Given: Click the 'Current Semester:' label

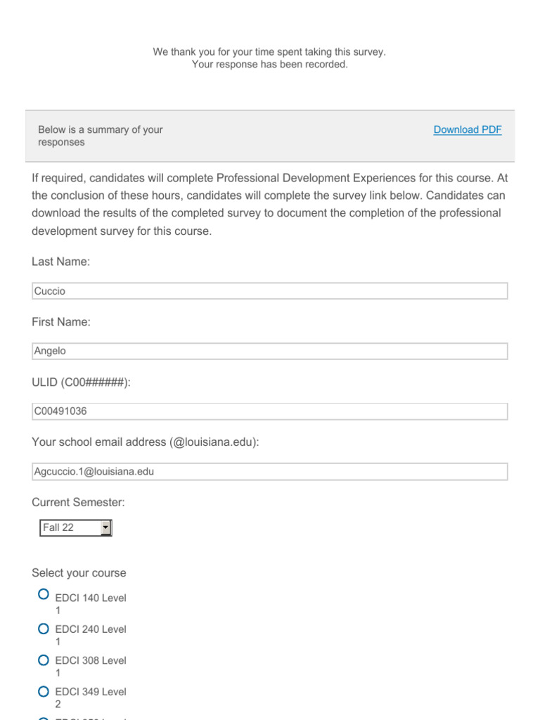Looking at the screenshot, I should (78, 502).
